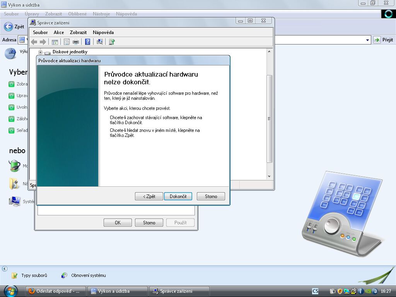Image resolution: width=396 pixels, height=297 pixels.
Task: Open Soubor menu in Výkon a údržba window
Action: 11,14
